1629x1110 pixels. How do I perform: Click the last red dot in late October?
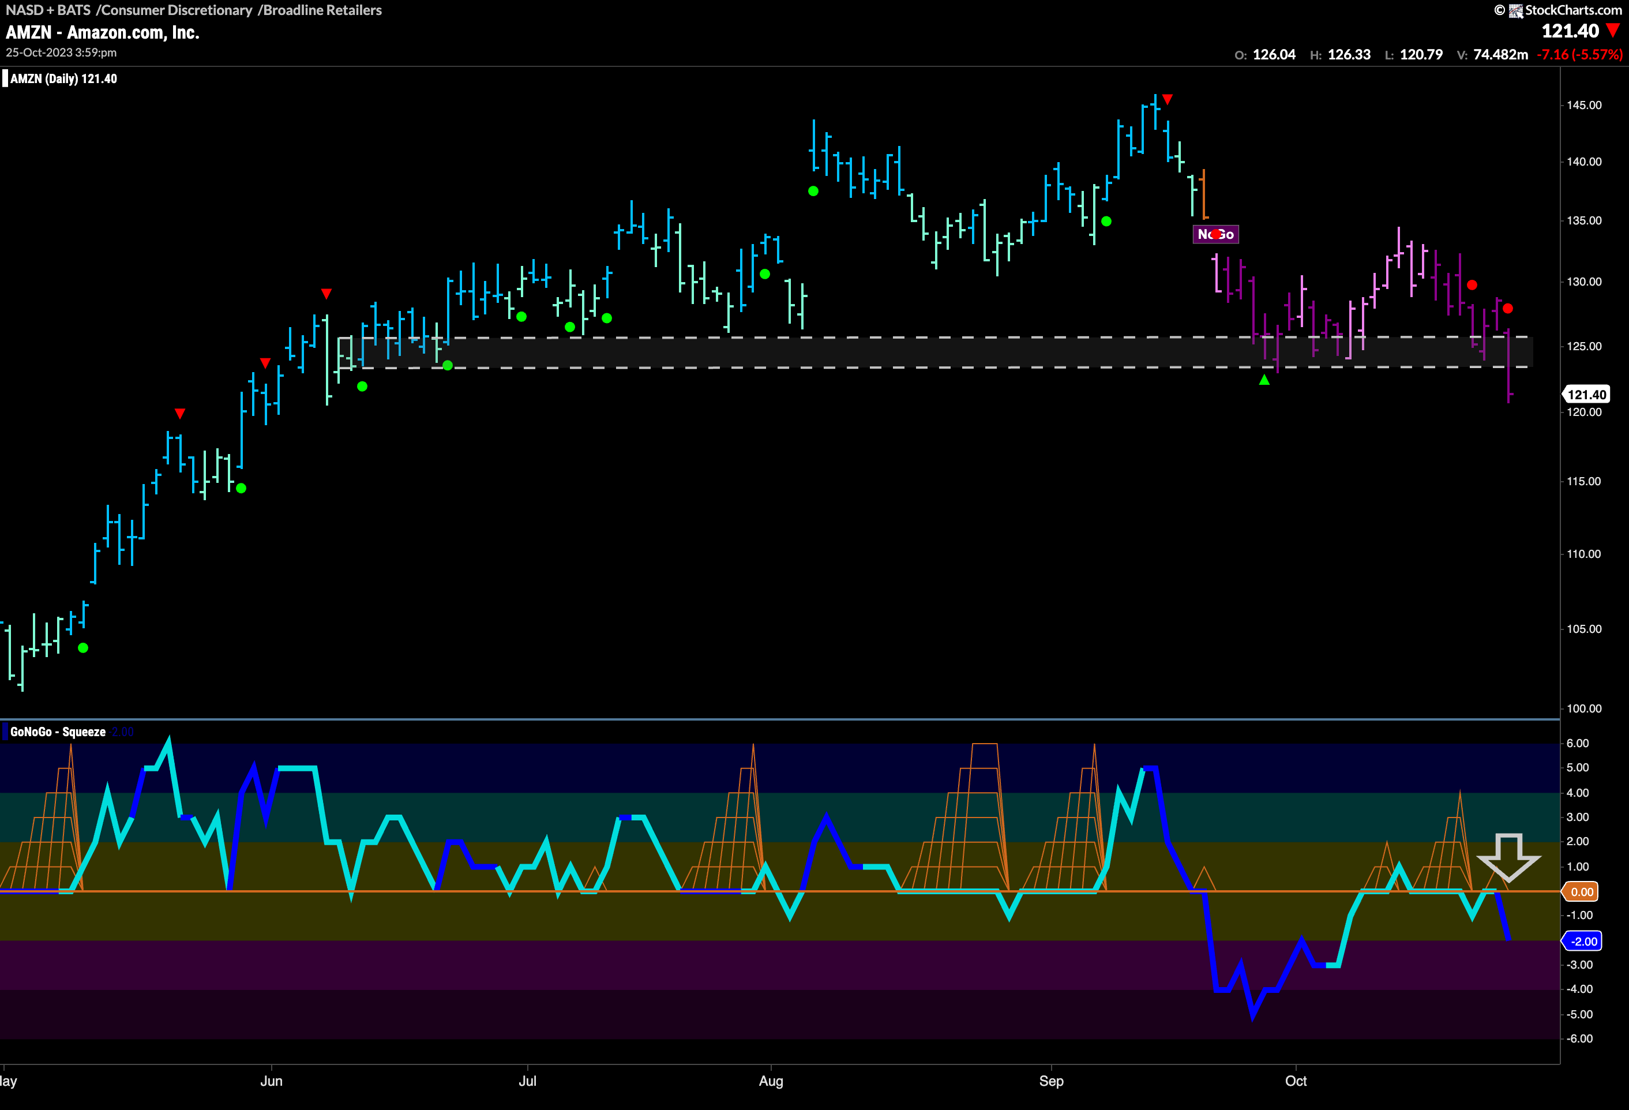tap(1508, 309)
